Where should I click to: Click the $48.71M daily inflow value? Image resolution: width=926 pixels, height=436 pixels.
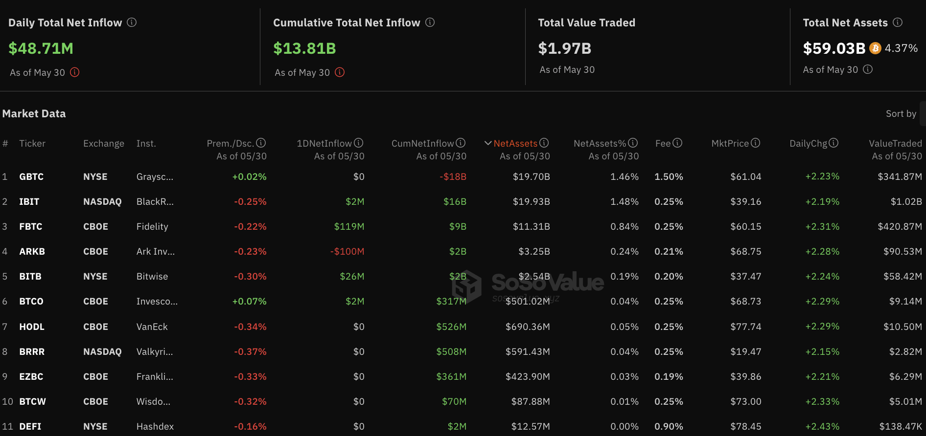click(x=41, y=48)
